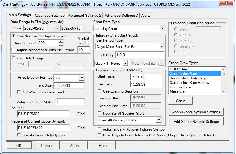This screenshot has width=236, height=154.
Task: Open the Advanced Settings 2 tab
Action: click(85, 16)
